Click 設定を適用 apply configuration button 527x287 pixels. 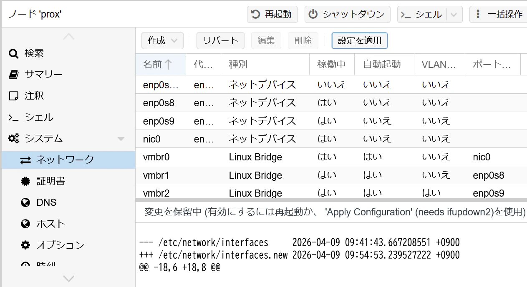tap(360, 40)
